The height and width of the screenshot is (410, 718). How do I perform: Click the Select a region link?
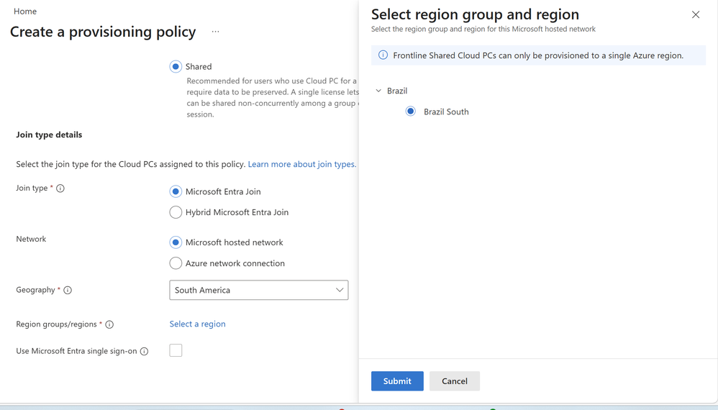(x=197, y=324)
